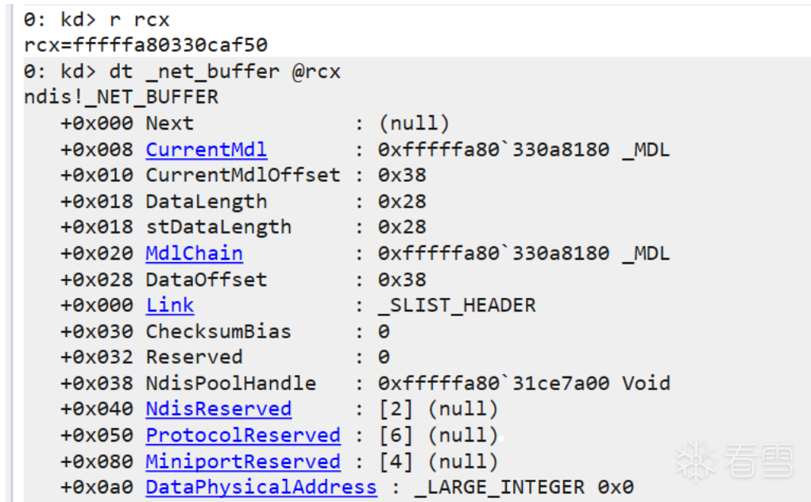Open the CurrentMdl field link
This screenshot has height=502, width=811.
pyautogui.click(x=207, y=150)
